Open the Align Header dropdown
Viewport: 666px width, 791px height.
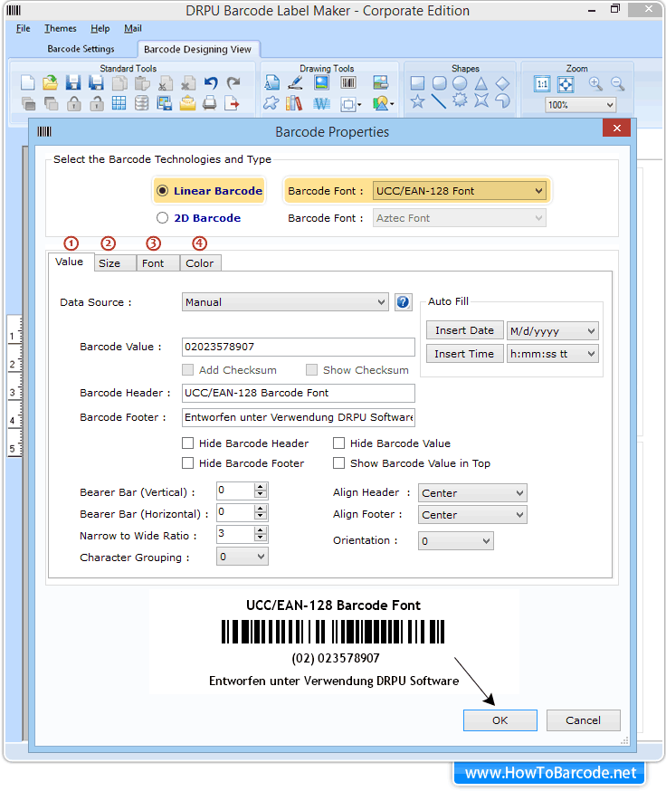pos(472,493)
